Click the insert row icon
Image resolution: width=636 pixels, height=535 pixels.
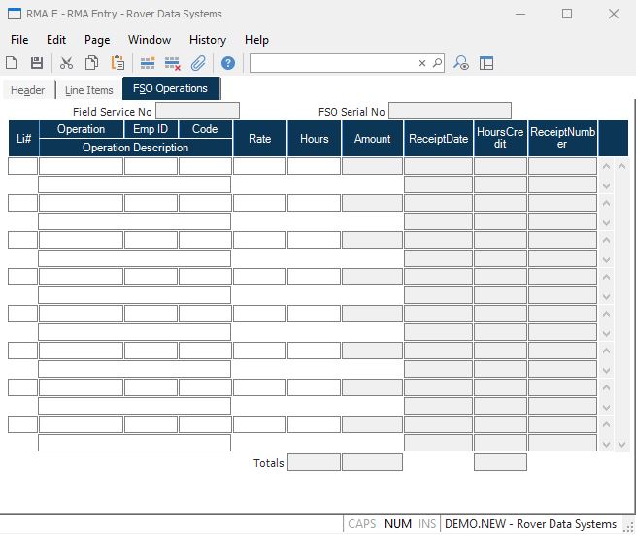(148, 63)
